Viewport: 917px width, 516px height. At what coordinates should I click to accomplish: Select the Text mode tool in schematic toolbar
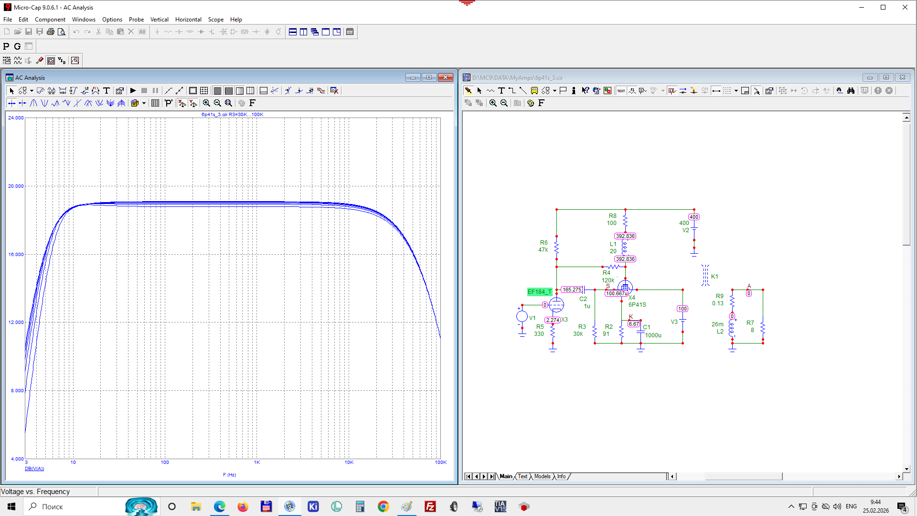[x=501, y=91]
